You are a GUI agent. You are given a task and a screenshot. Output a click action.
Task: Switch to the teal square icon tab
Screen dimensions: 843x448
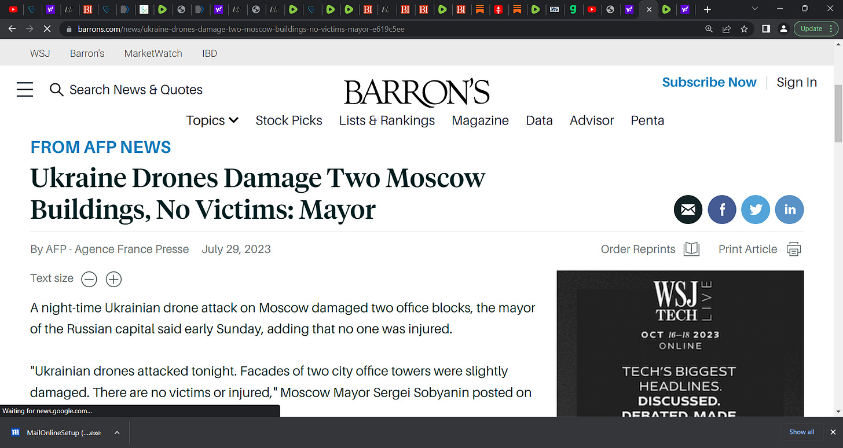[143, 9]
